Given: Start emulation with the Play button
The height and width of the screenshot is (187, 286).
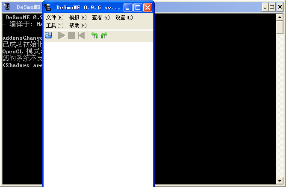Looking at the screenshot, I should [62, 35].
